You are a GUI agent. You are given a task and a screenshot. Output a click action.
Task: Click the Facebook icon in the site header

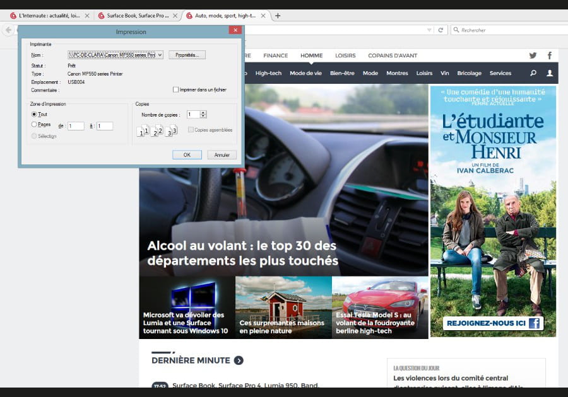[550, 55]
